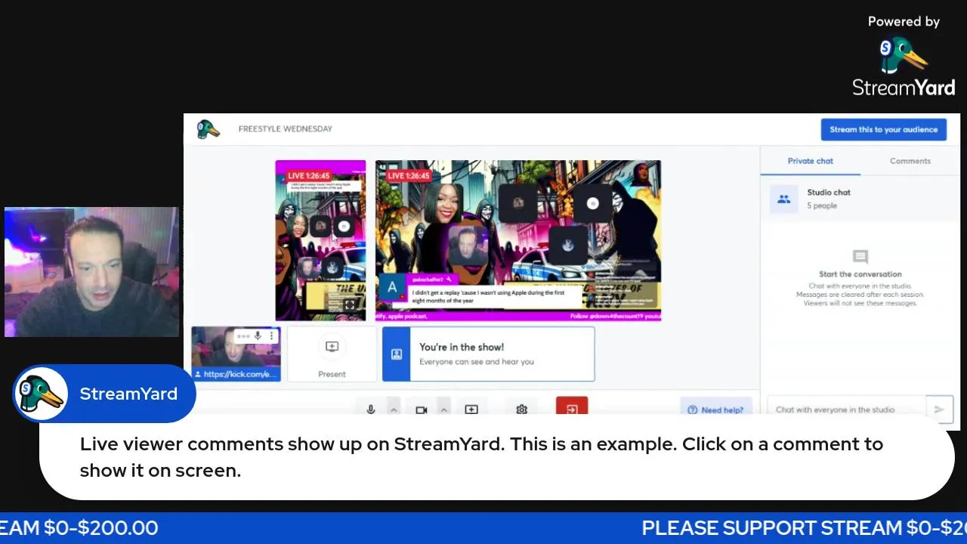Click the example live viewer comment text

pyautogui.click(x=481, y=457)
